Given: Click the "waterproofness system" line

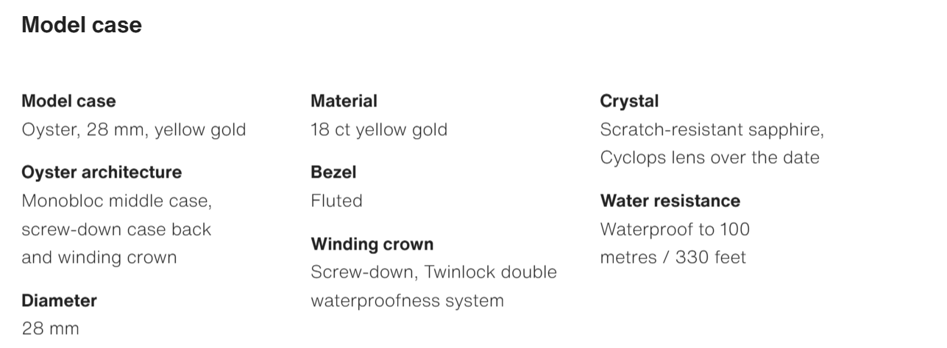Looking at the screenshot, I should [x=407, y=300].
